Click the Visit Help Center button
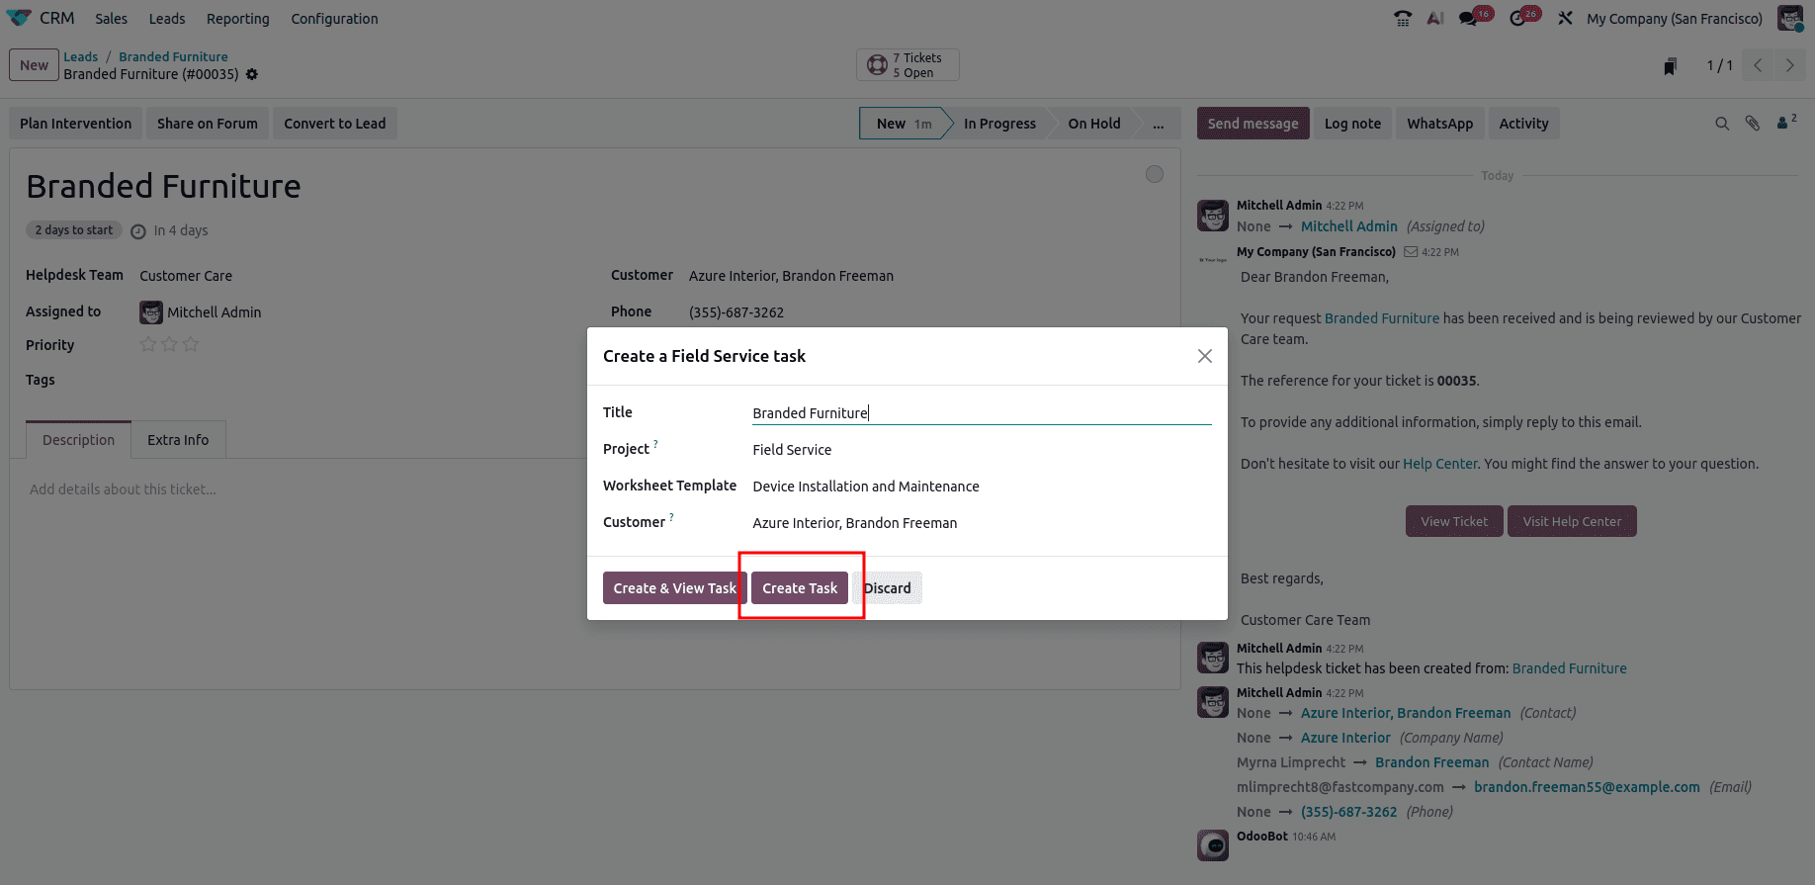This screenshot has width=1815, height=885. click(x=1572, y=521)
